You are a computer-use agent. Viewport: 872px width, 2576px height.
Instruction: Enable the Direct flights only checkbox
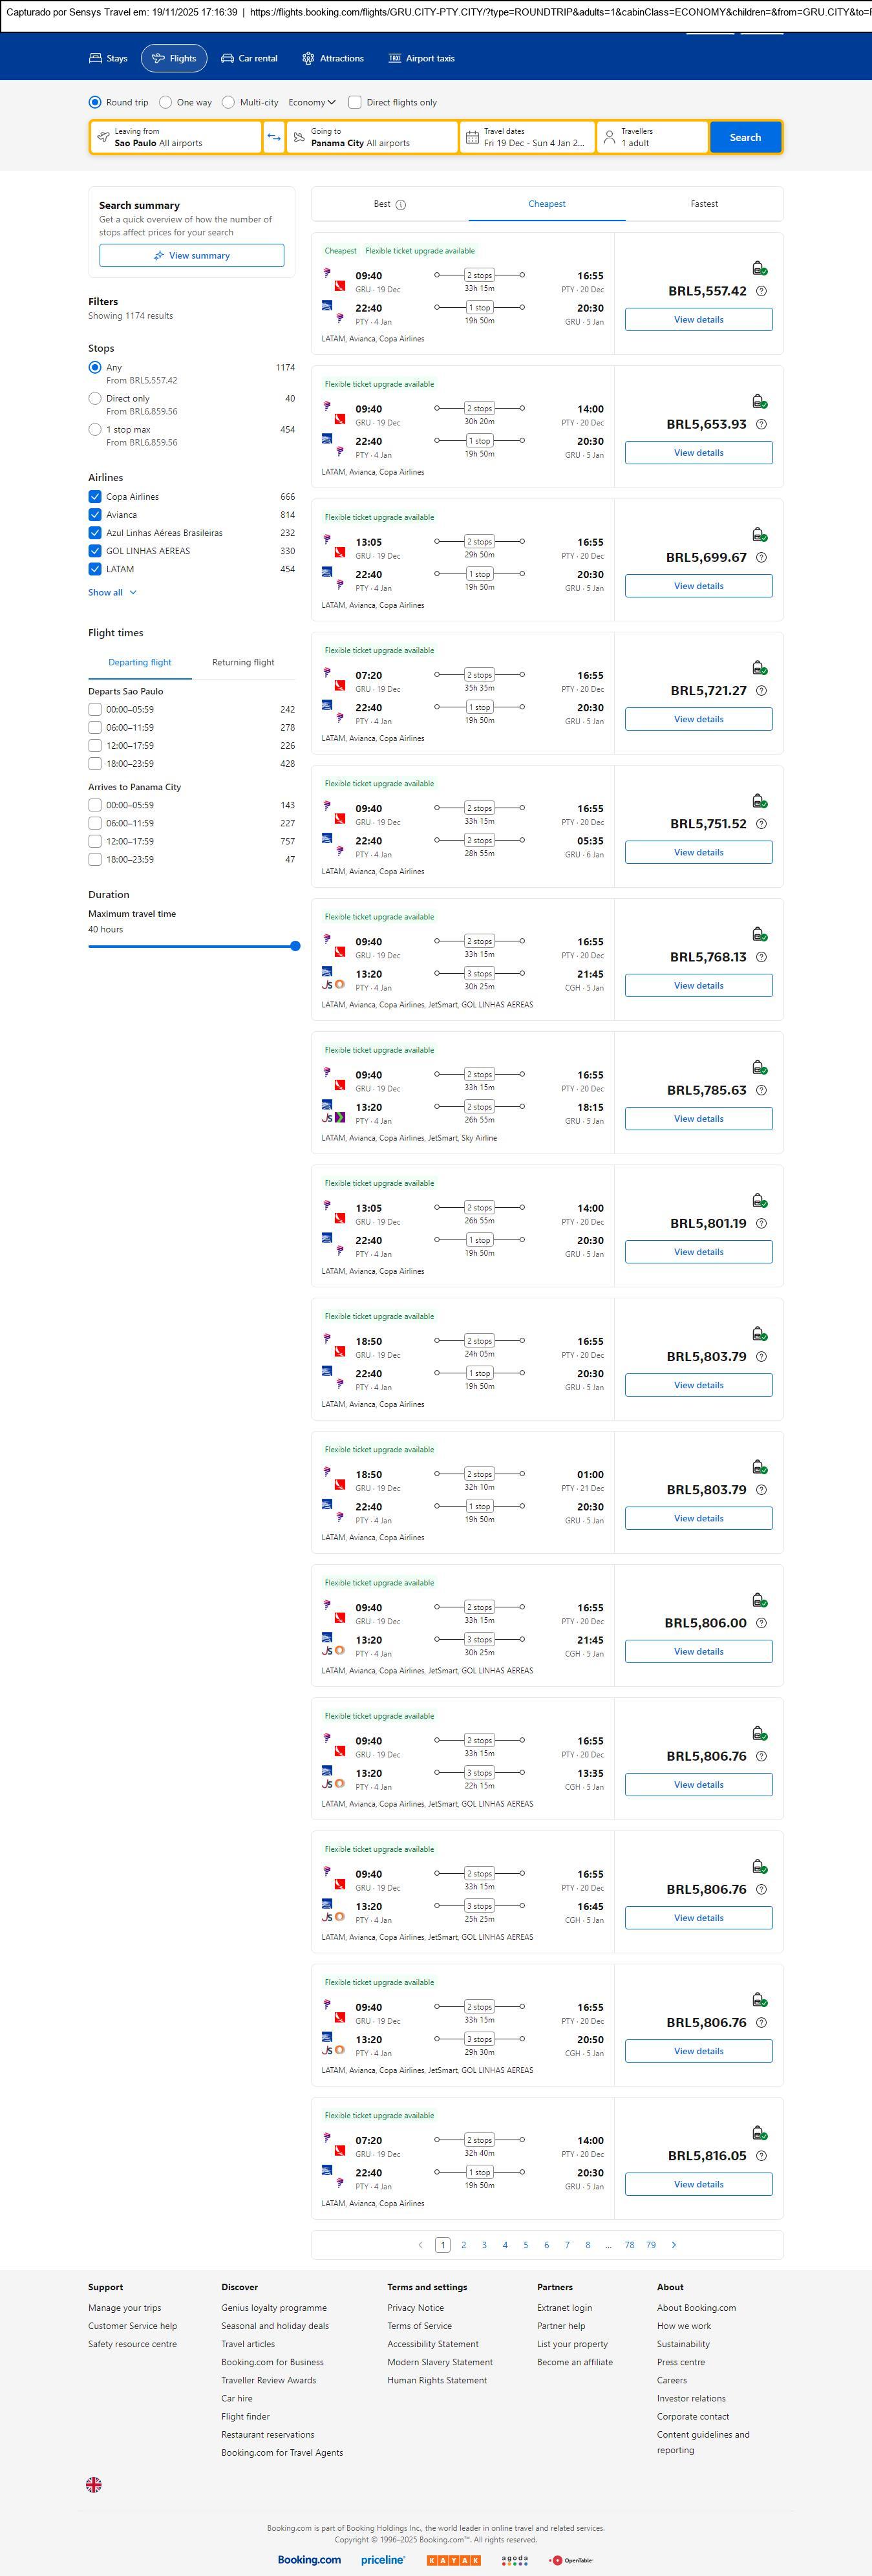click(x=355, y=102)
